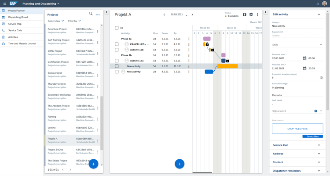Screen dimensions: 330x176
Task: Open actions menu for Accenture Project
Action: [x=98, y=31]
